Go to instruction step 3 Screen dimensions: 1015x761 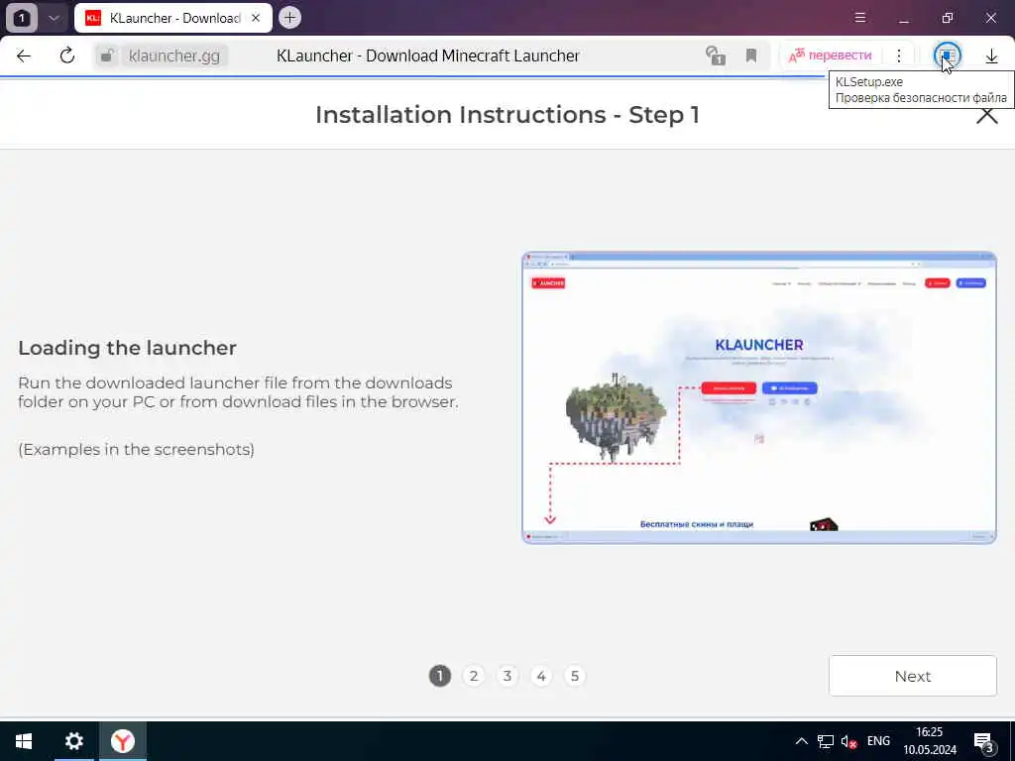507,676
